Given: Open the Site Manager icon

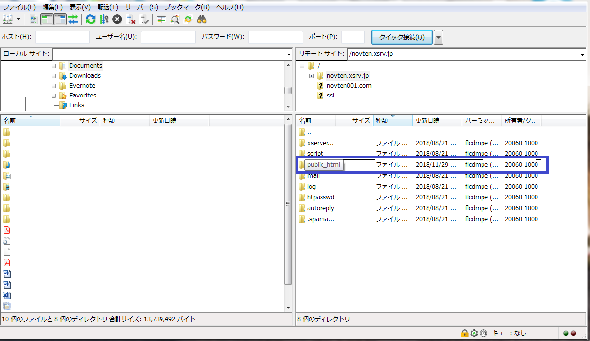Looking at the screenshot, I should (8, 19).
